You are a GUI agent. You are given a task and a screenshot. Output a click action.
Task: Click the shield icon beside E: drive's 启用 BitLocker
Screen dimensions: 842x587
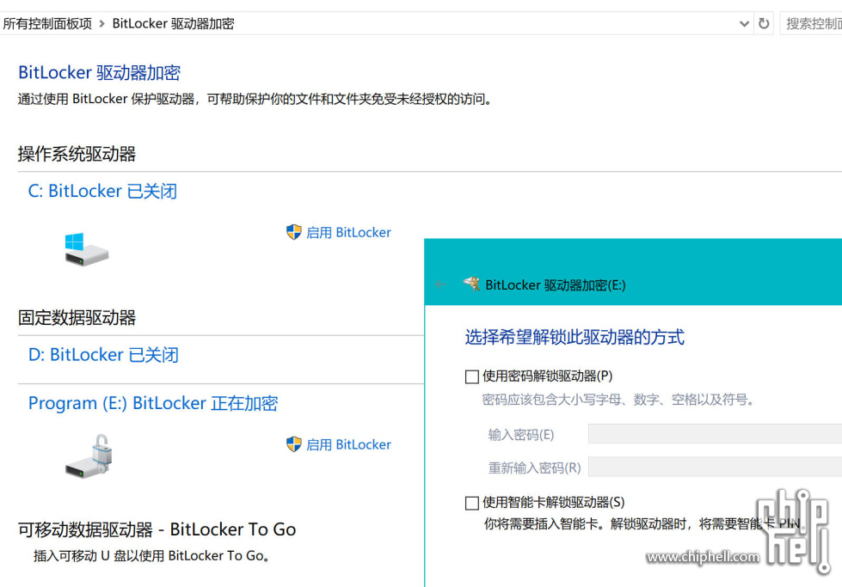294,444
